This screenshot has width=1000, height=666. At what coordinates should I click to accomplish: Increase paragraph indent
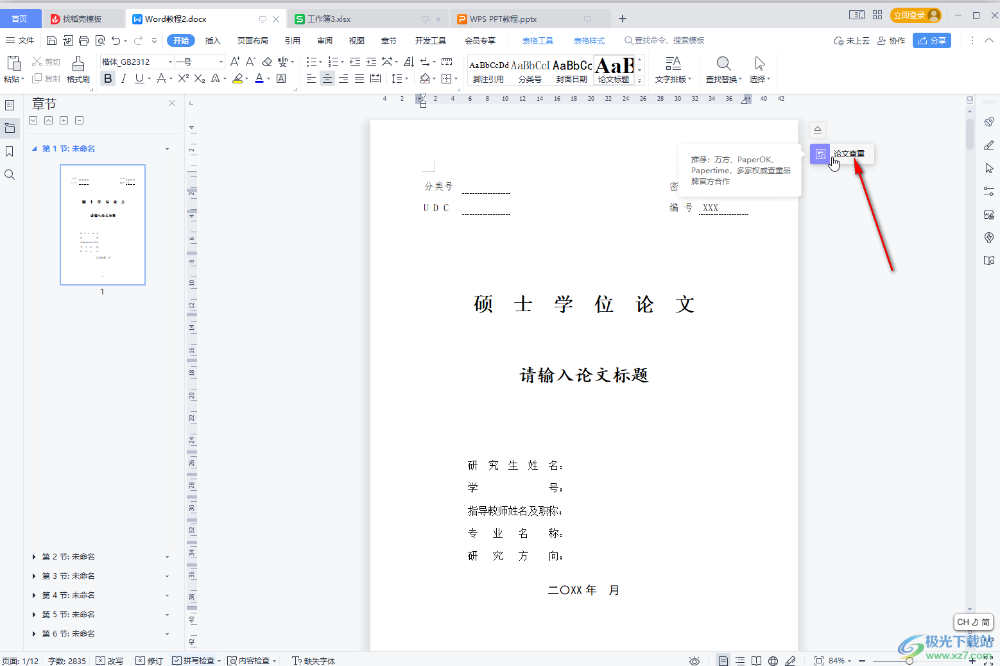(371, 62)
